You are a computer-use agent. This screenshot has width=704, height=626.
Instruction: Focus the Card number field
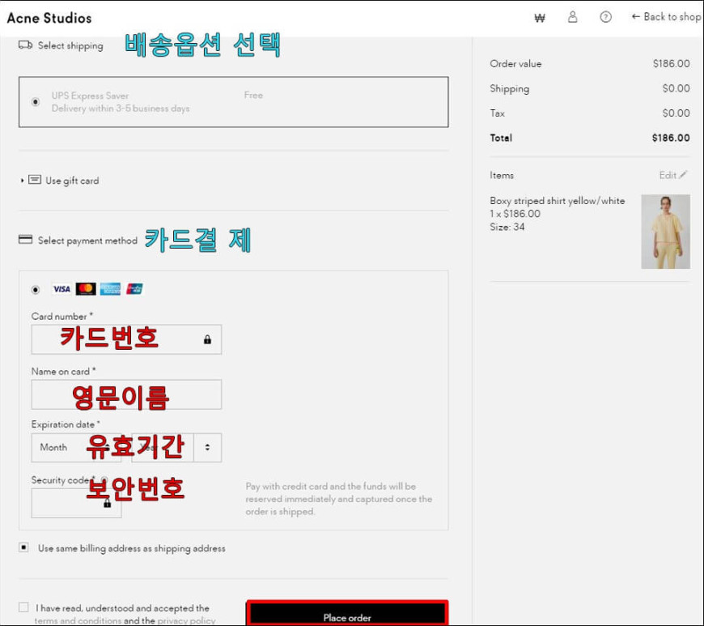pos(126,339)
